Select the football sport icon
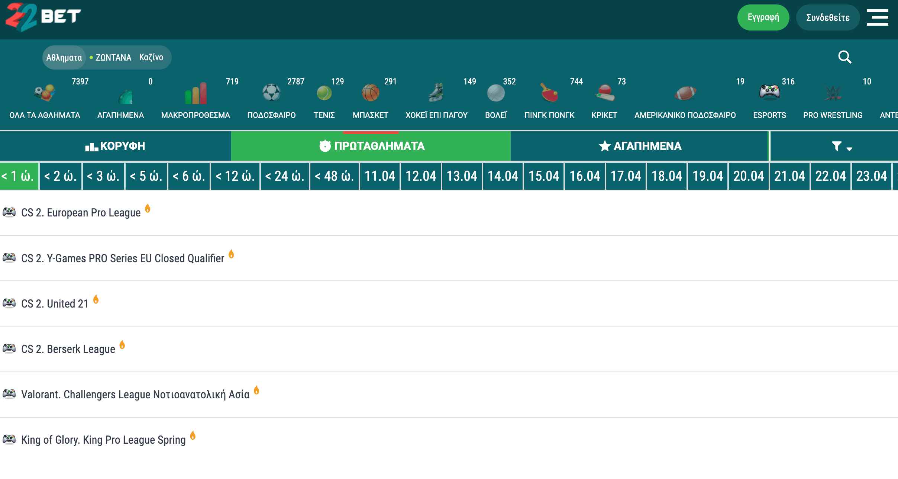Screen dimensions: 898x479 click(x=271, y=93)
